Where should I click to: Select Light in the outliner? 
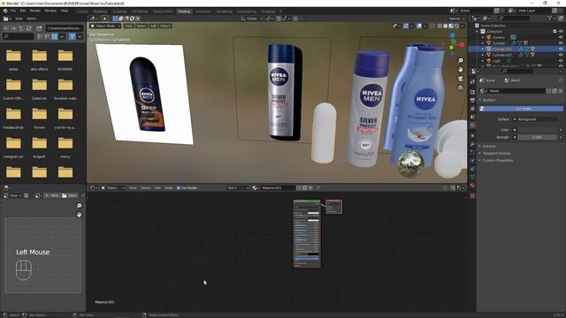click(x=496, y=61)
